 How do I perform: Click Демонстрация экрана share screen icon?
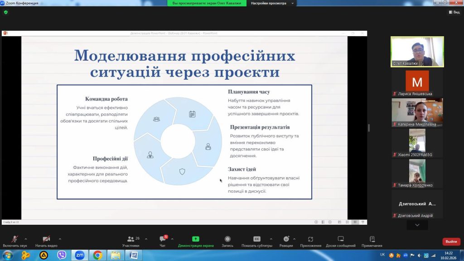(195, 239)
